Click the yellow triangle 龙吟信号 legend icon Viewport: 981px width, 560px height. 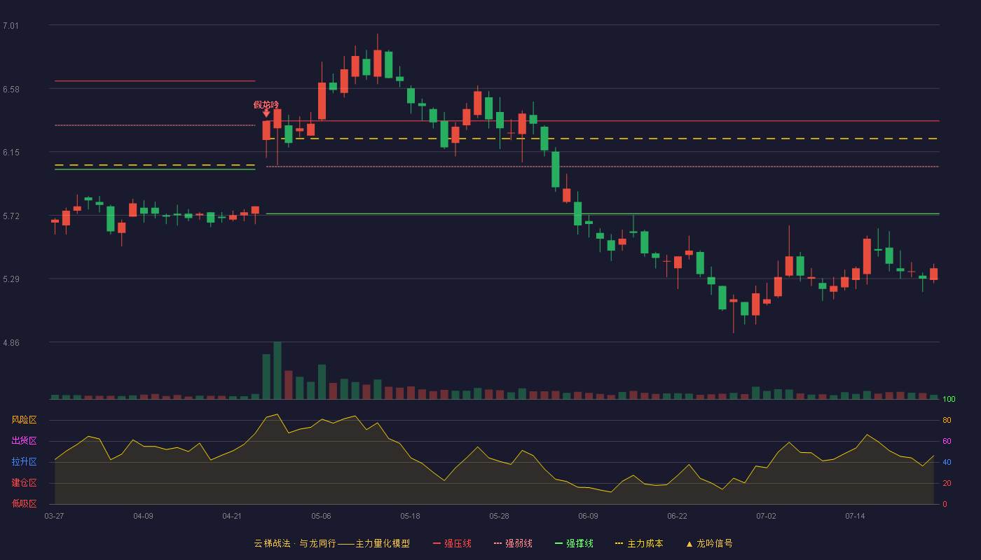690,544
